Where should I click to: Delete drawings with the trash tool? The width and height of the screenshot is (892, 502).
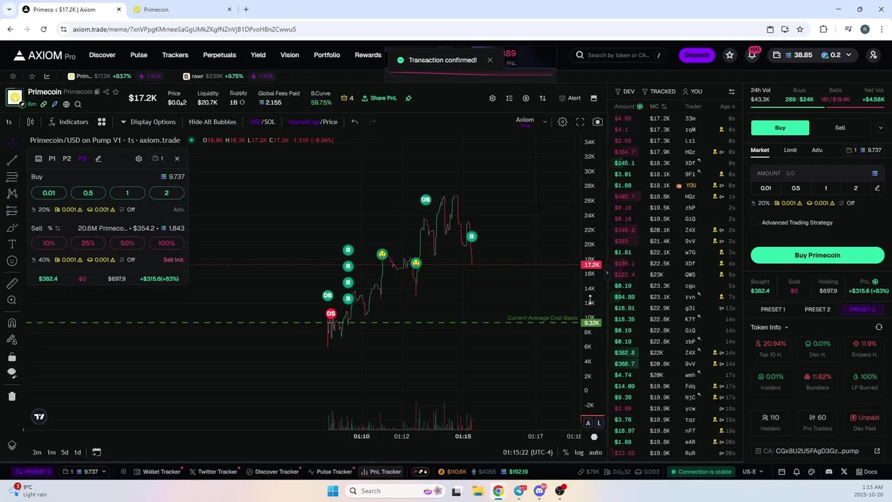(12, 397)
